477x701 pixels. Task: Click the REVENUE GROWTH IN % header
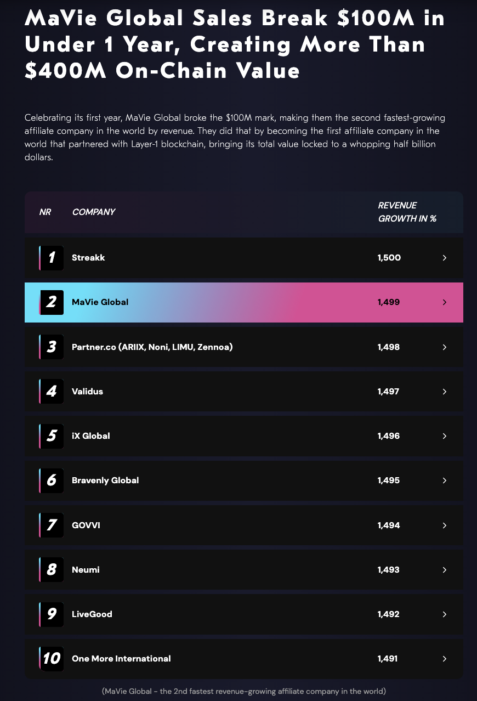tap(407, 212)
